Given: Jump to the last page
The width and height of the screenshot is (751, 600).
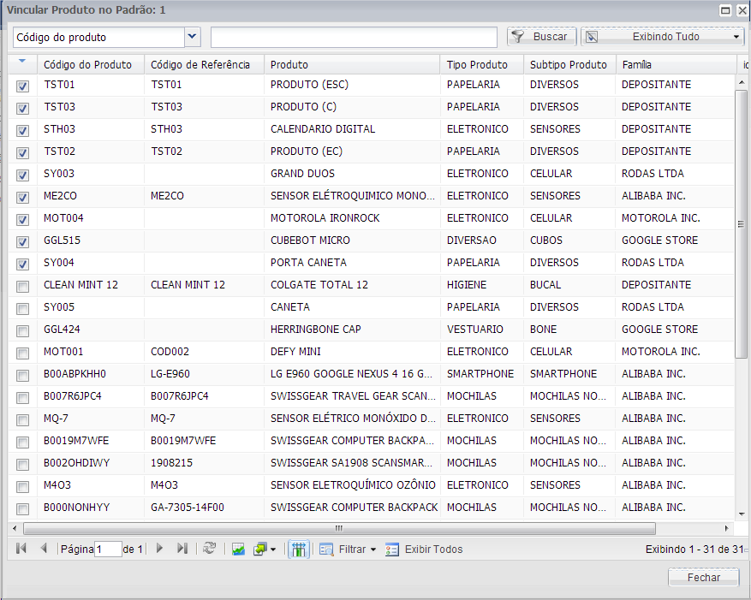Looking at the screenshot, I should click(182, 549).
